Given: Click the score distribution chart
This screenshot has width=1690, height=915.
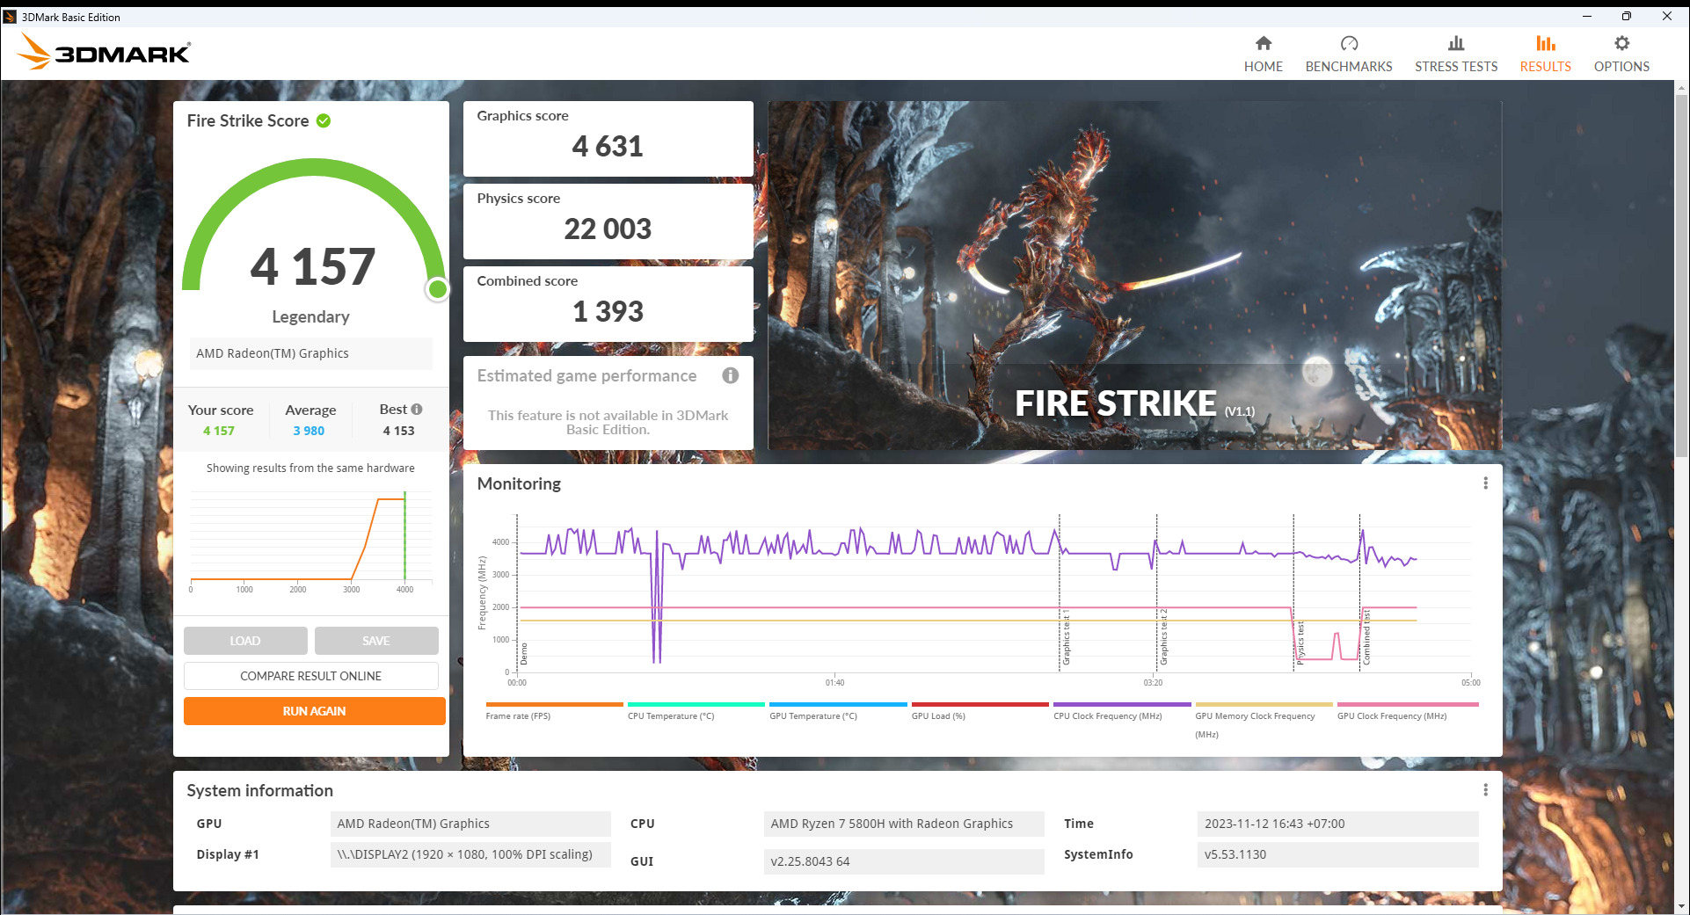Looking at the screenshot, I should click(x=311, y=542).
